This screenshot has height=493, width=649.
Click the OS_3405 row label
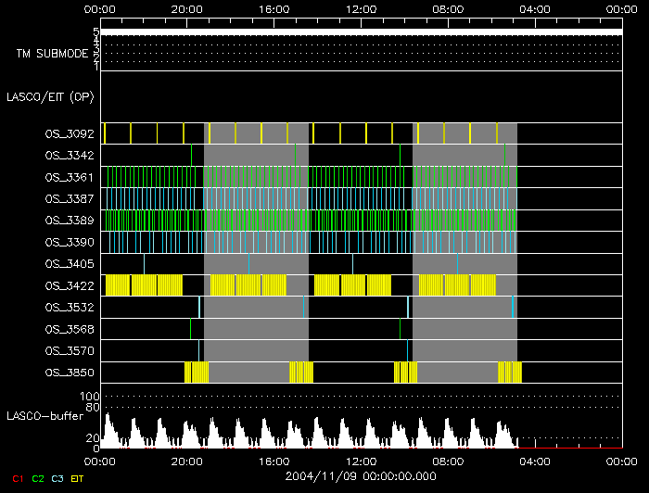69,264
